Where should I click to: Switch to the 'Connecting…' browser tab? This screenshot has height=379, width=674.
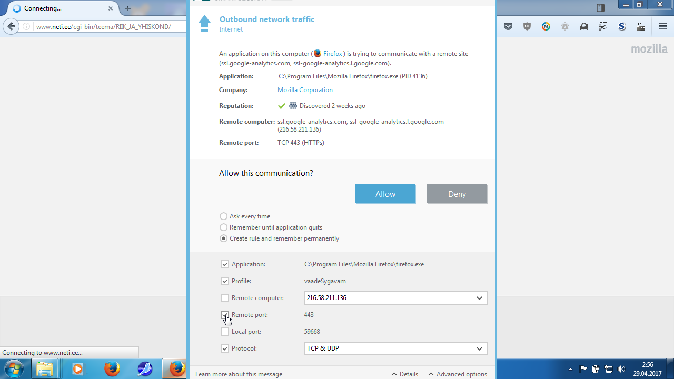pos(63,8)
